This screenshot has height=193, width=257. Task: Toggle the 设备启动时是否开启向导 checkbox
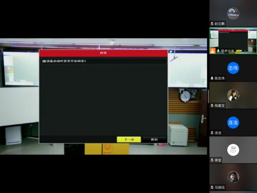(x=44, y=61)
